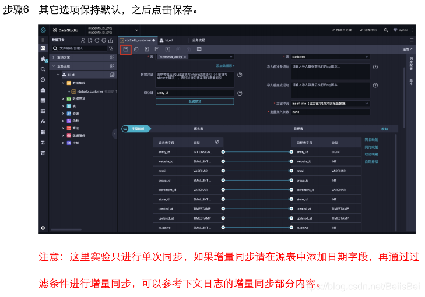Click the 数据预览 button

point(195,101)
